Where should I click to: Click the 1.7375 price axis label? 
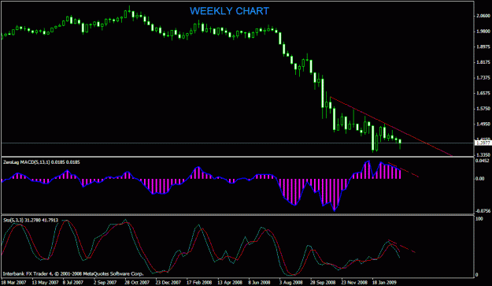click(483, 78)
